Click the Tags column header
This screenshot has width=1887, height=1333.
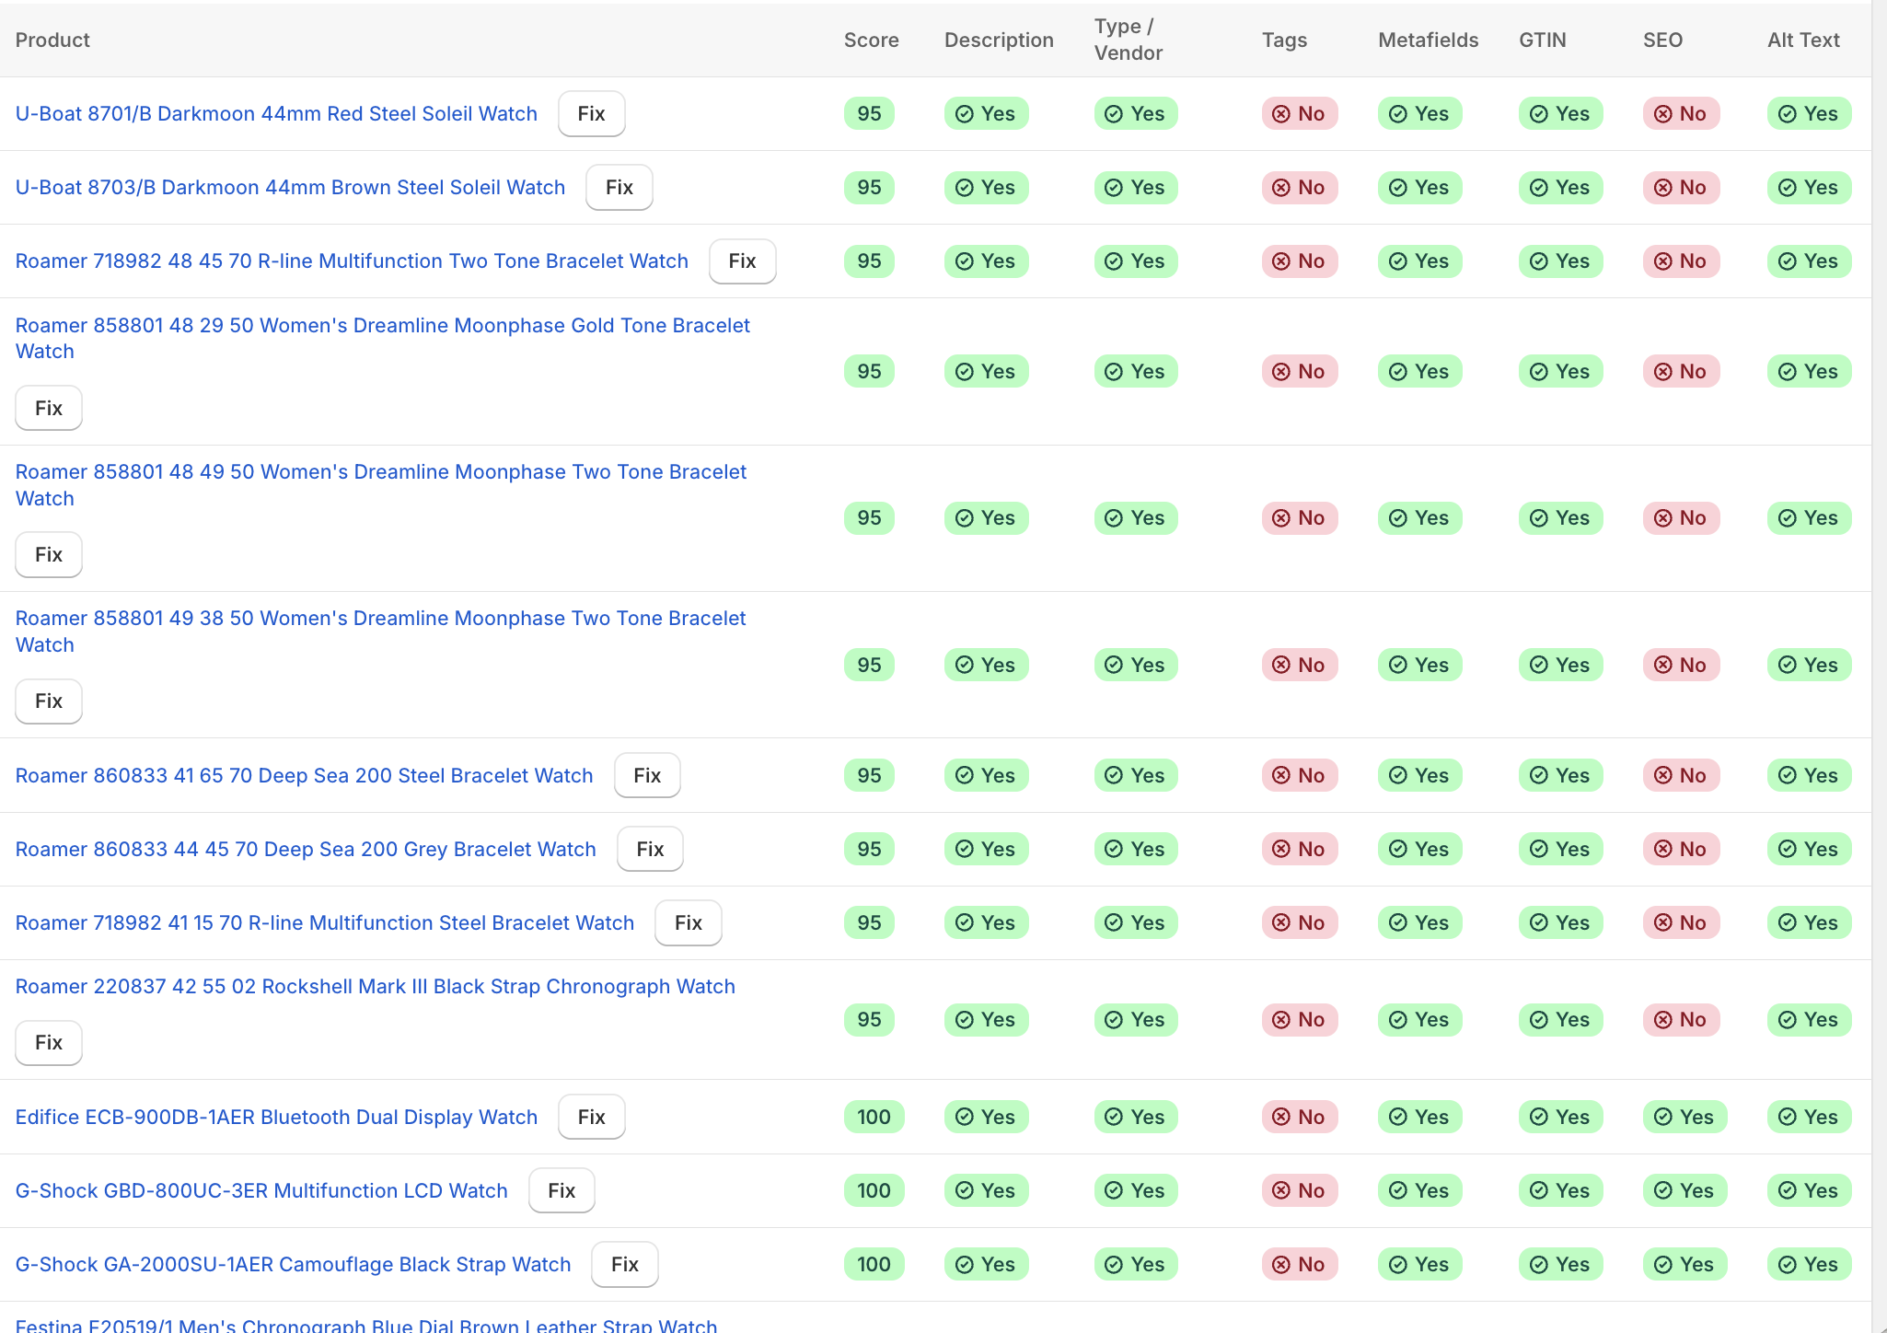click(x=1284, y=40)
